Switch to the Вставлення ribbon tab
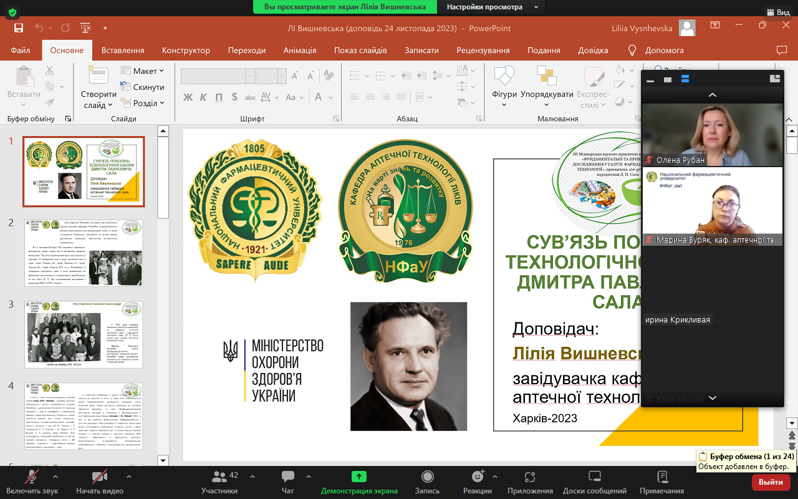The image size is (798, 499). point(123,50)
